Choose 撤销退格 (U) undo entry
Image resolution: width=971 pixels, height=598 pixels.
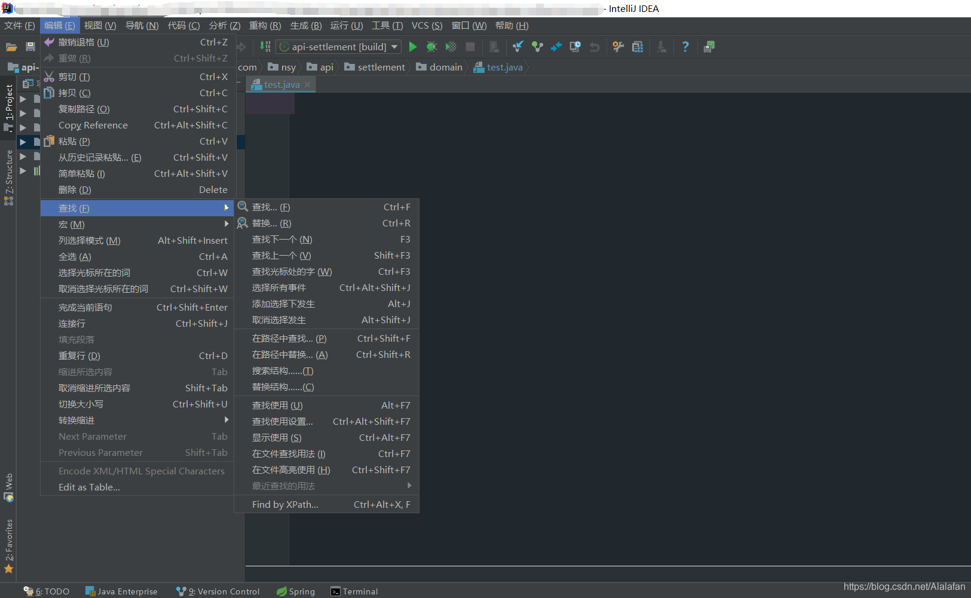tap(137, 42)
